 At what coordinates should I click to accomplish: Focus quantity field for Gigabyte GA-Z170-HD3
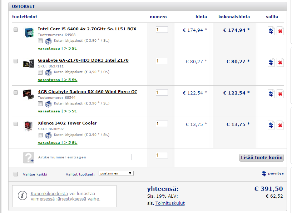[162, 61]
